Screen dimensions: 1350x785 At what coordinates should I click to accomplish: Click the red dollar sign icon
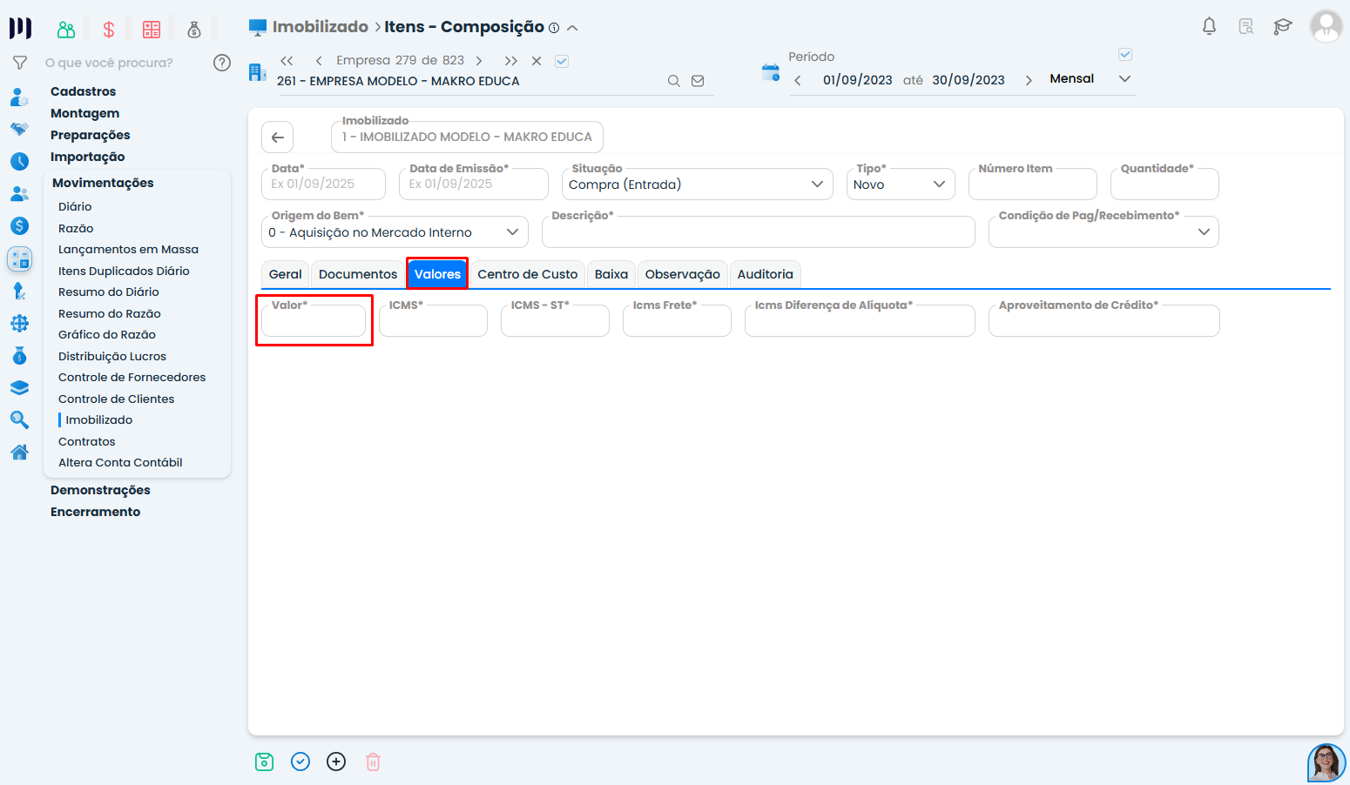coord(109,30)
